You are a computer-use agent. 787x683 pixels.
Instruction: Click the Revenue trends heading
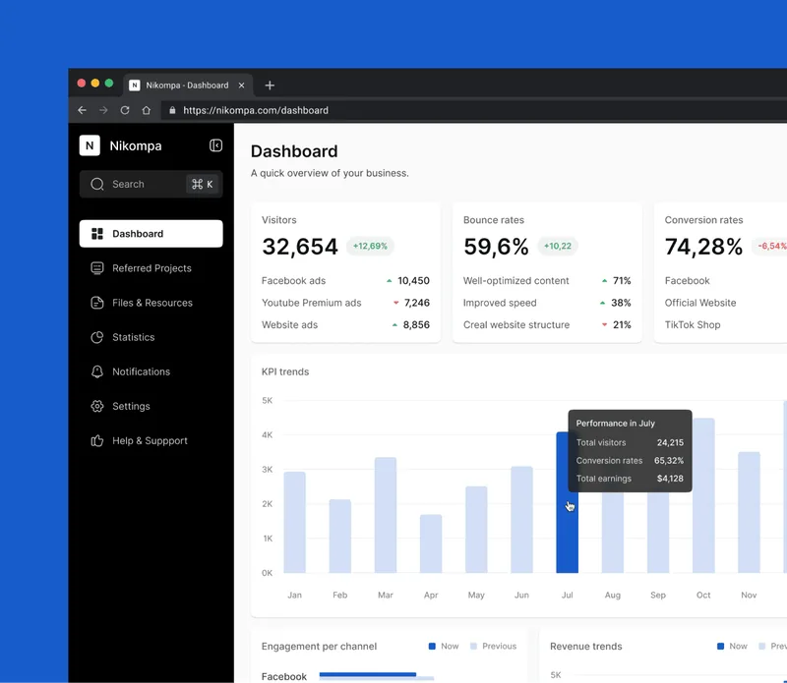585,647
